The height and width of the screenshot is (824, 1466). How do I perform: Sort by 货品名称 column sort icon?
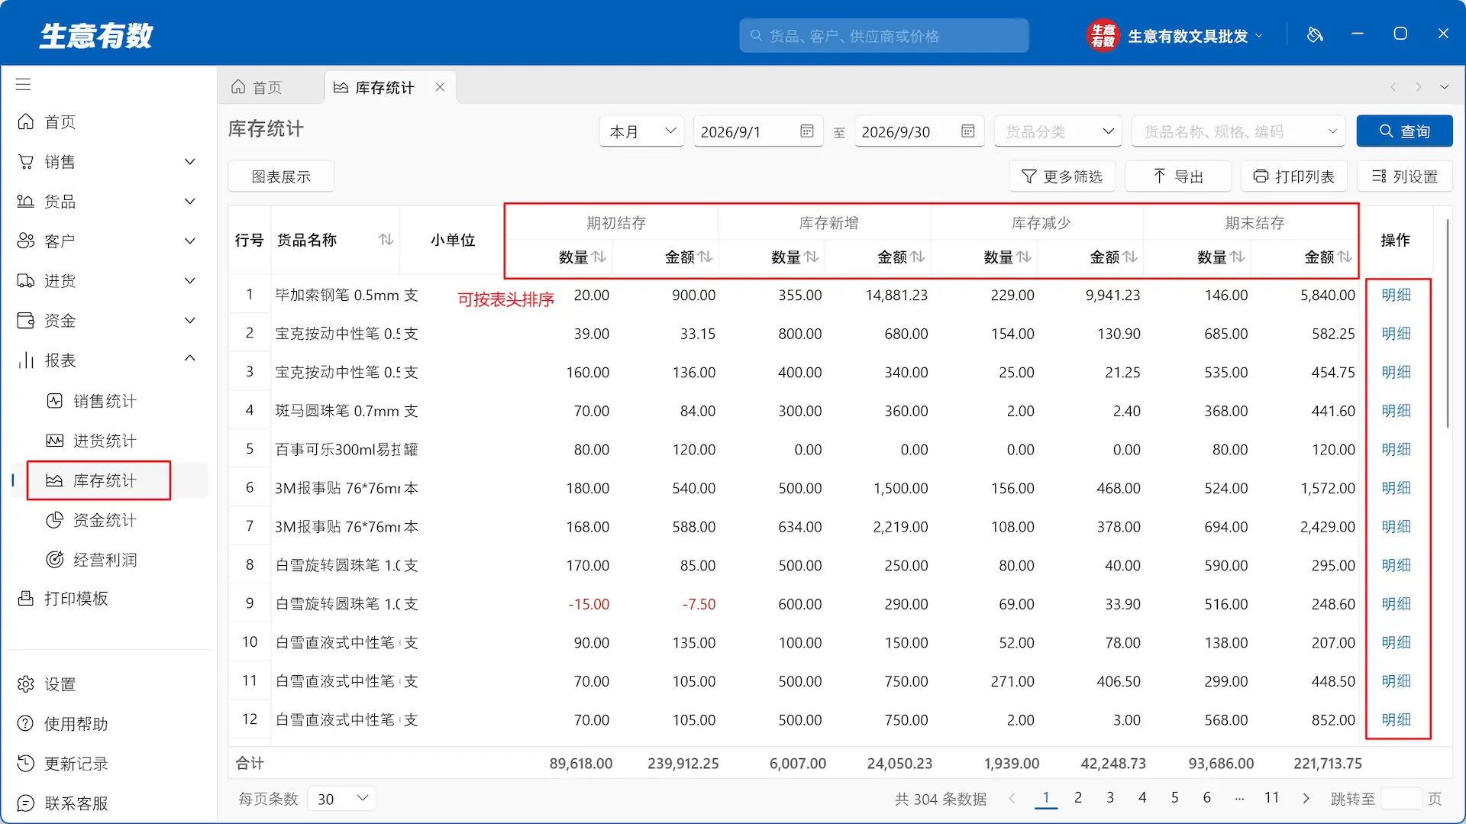pos(386,240)
